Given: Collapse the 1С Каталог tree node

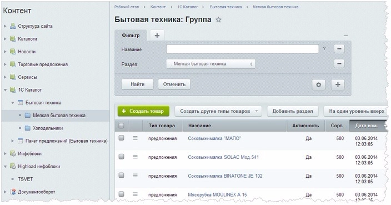Looking at the screenshot, I should pos(5,90).
